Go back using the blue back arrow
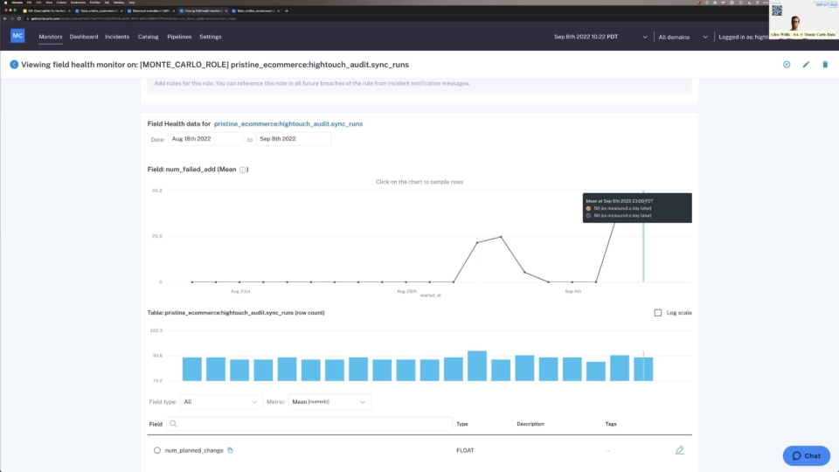This screenshot has width=839, height=472. 14,65
